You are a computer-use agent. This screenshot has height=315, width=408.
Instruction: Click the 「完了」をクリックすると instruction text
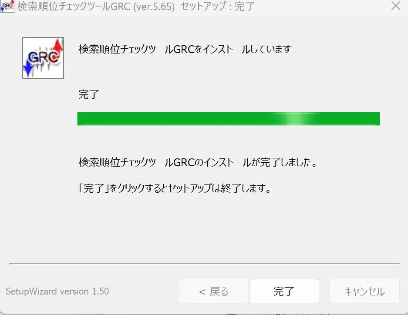pyautogui.click(x=174, y=188)
